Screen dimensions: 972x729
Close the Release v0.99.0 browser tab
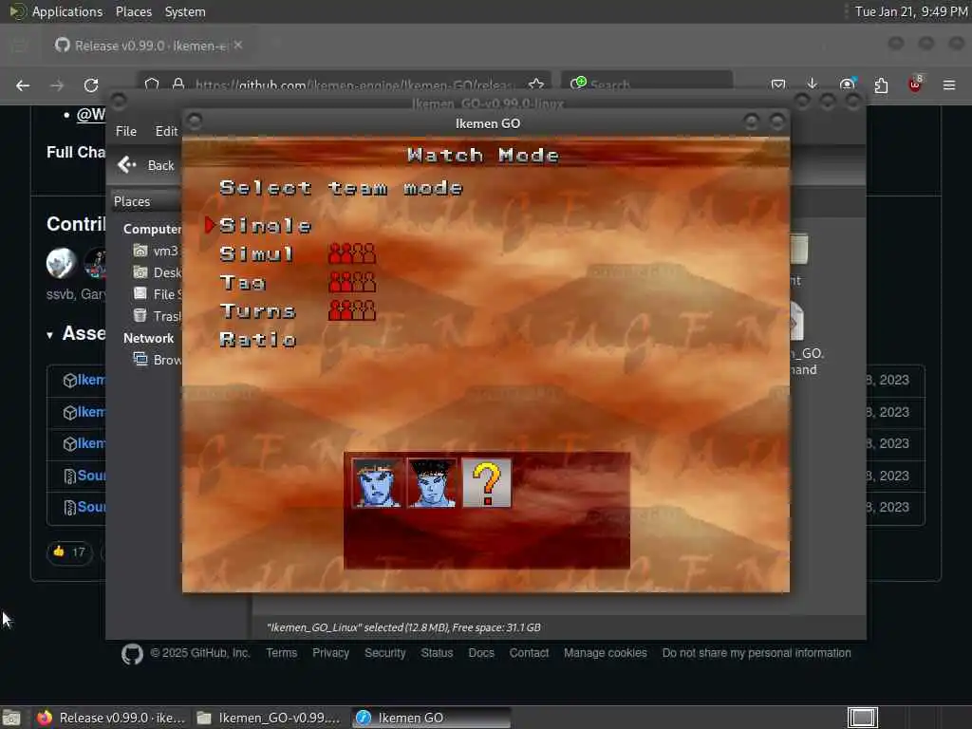(x=238, y=46)
